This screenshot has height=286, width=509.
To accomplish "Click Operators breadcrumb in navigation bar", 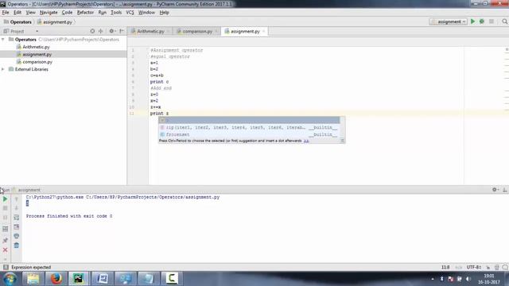I will (17, 21).
